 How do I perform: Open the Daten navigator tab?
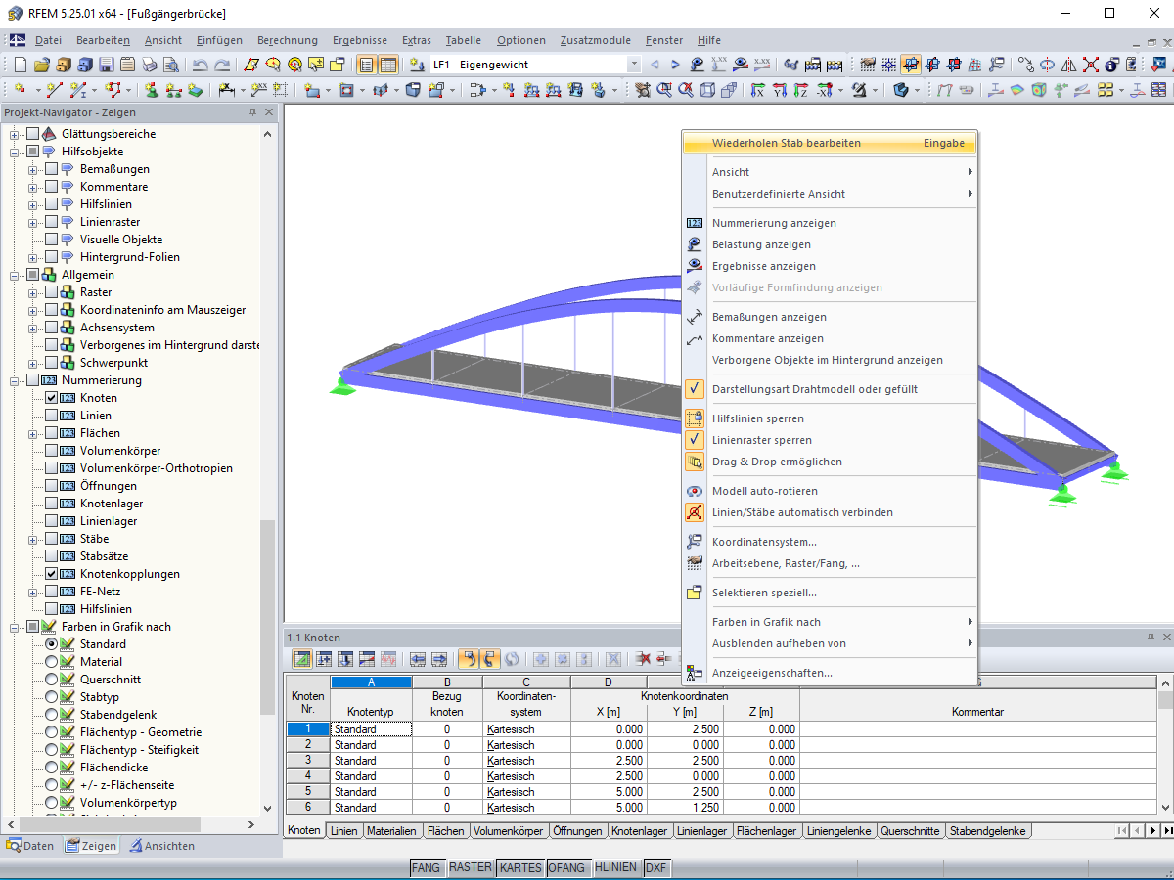pyautogui.click(x=30, y=846)
